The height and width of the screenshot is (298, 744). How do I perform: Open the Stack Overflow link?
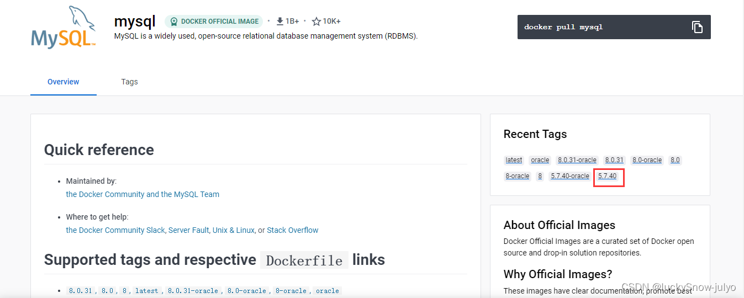coord(293,230)
